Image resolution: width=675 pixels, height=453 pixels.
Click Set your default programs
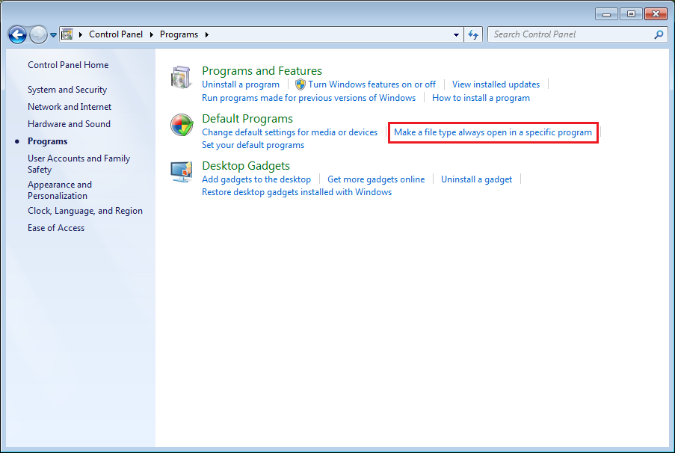253,145
